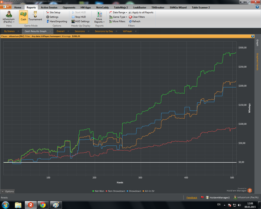Open the Table Scanner 2 tab
This screenshot has width=261, height=209.
pos(201,7)
